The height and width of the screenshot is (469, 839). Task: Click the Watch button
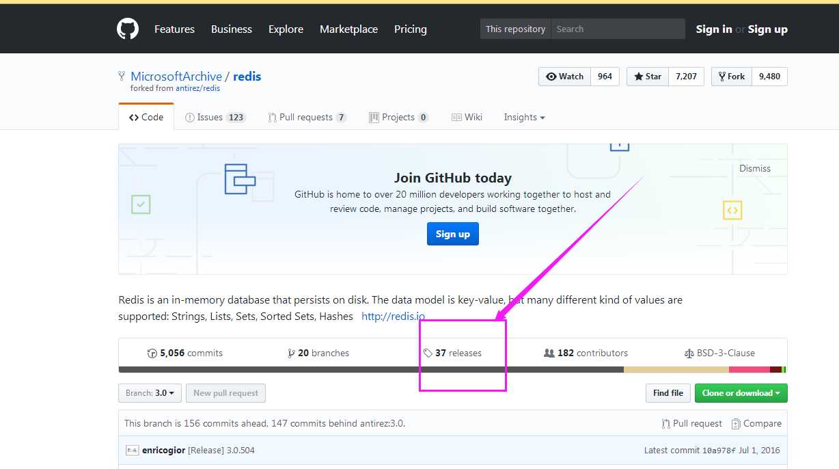564,77
